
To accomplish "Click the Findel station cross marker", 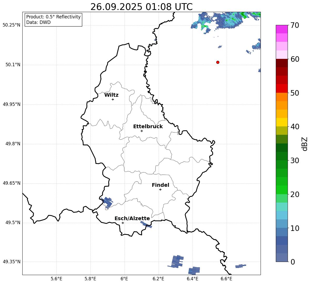I will 160,190.
